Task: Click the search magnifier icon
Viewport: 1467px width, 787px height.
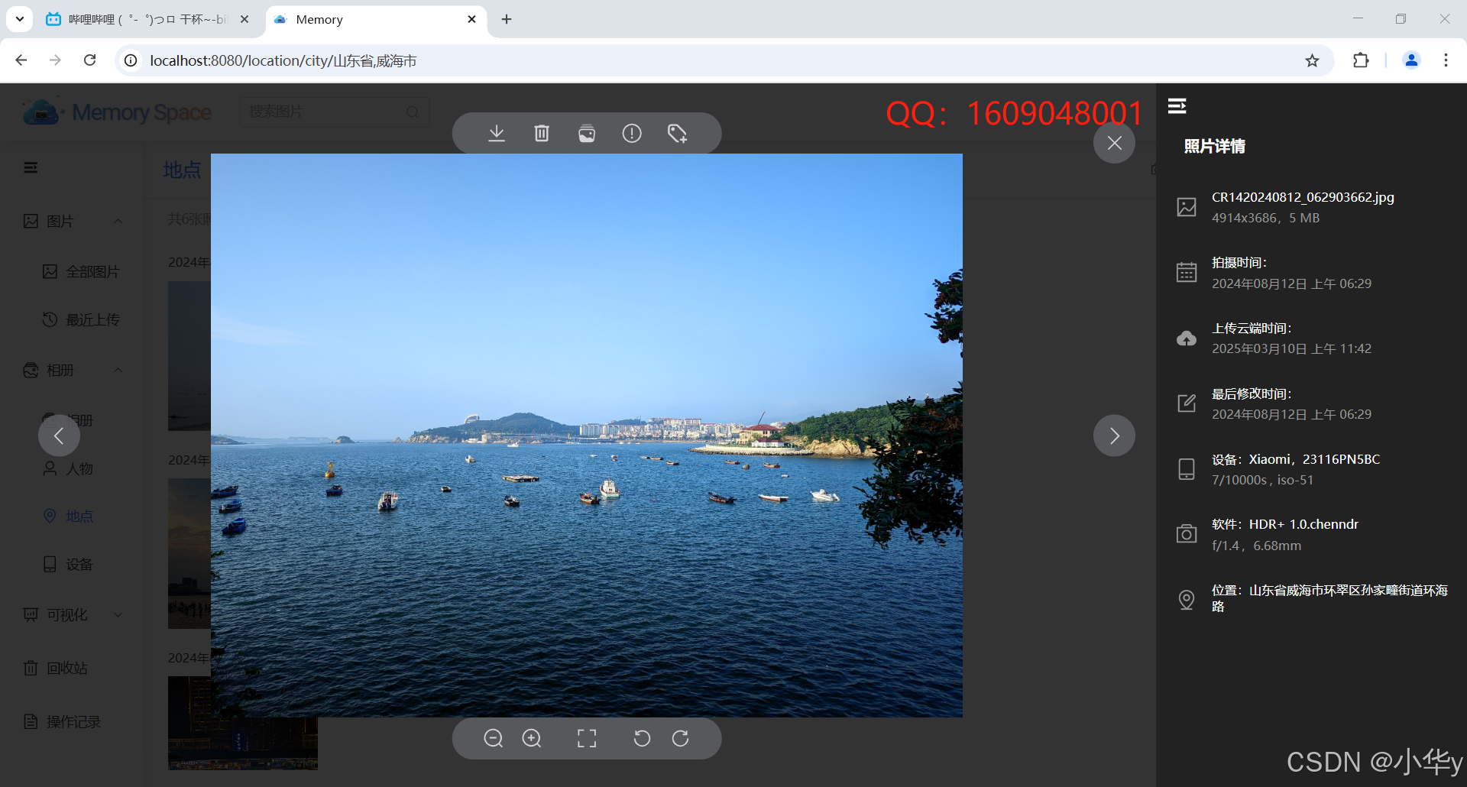Action: pos(413,112)
